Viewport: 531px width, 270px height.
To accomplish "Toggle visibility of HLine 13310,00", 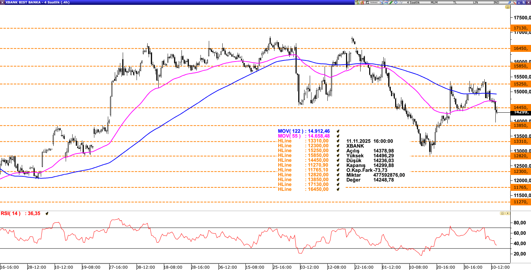I will [x=338, y=141].
